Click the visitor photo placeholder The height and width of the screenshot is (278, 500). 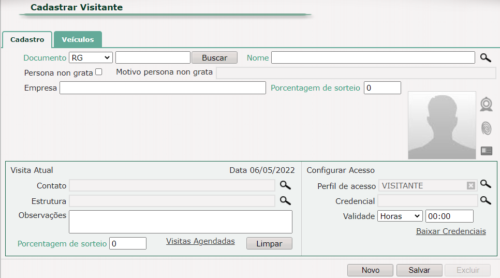[442, 125]
